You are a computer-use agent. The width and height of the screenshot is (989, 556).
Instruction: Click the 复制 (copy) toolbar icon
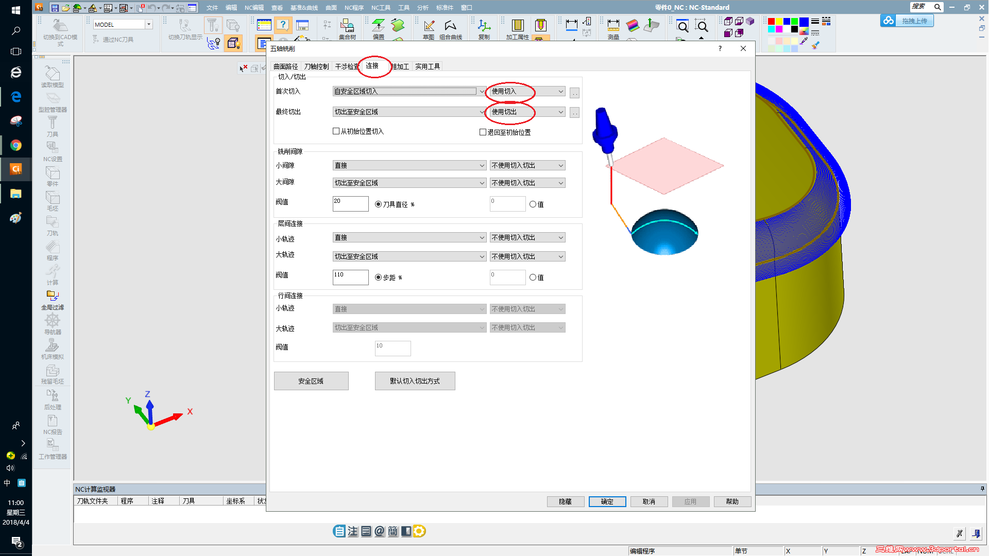[484, 28]
